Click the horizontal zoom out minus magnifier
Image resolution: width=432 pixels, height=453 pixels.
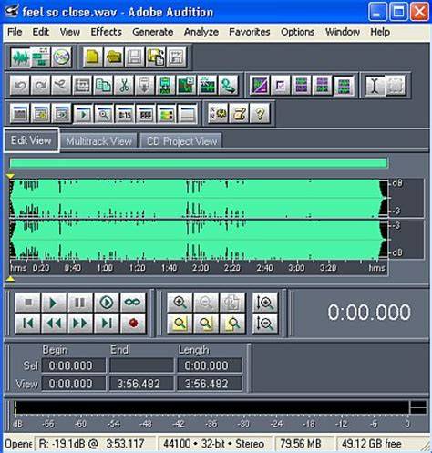point(206,303)
